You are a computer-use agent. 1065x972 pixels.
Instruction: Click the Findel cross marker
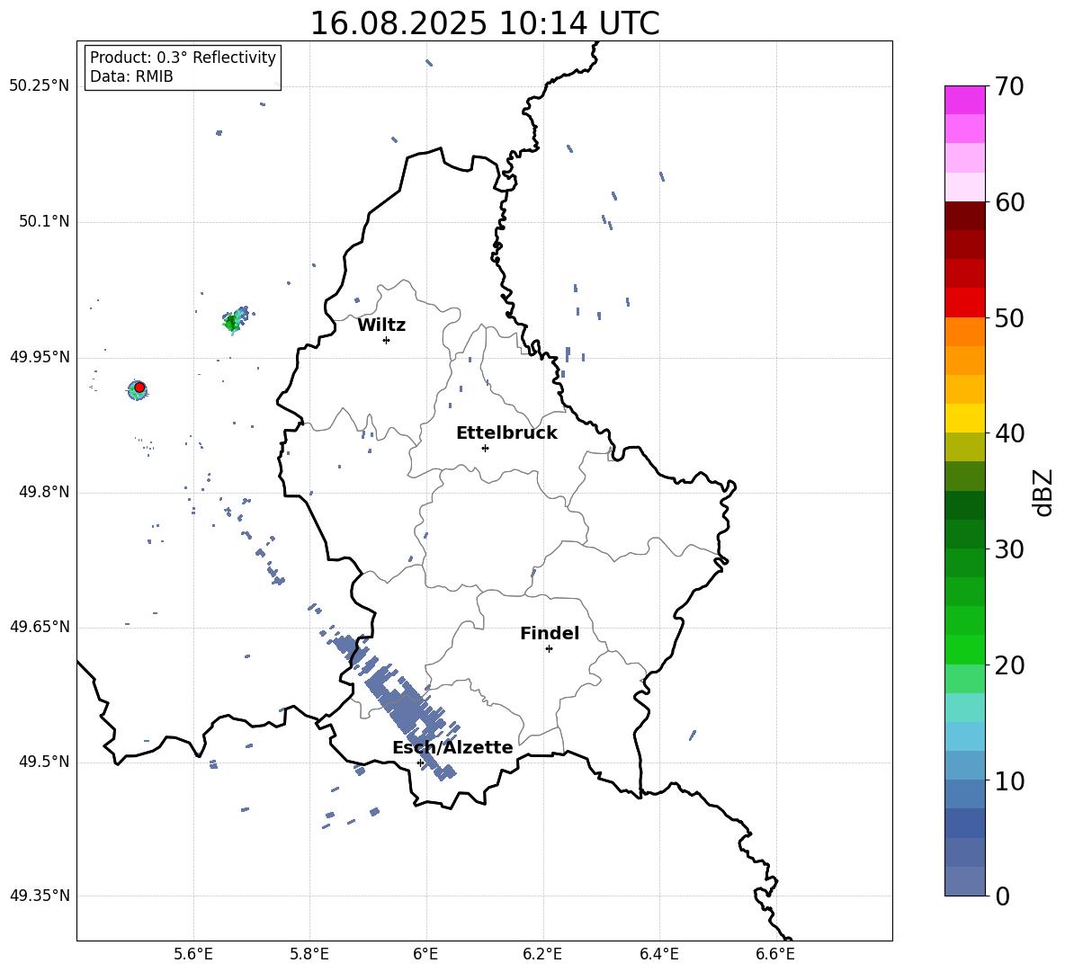549,649
